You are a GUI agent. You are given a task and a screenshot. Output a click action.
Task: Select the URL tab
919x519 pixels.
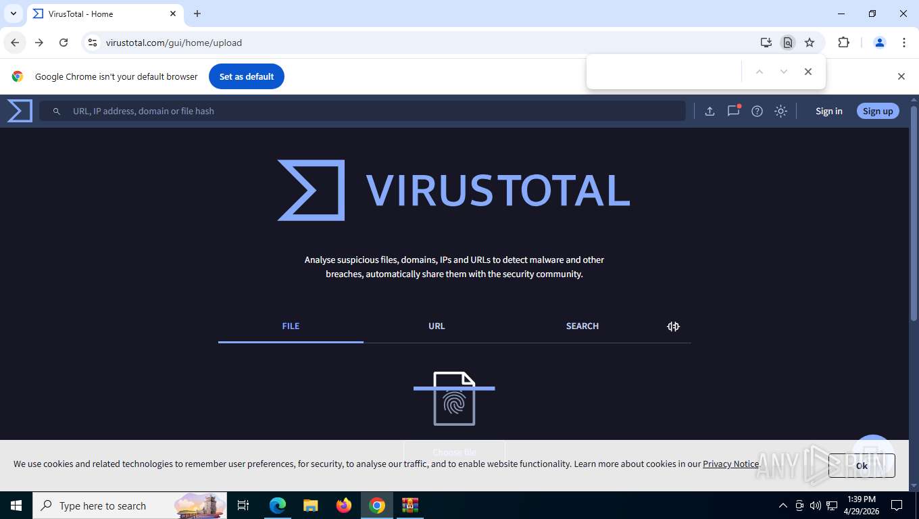(437, 326)
